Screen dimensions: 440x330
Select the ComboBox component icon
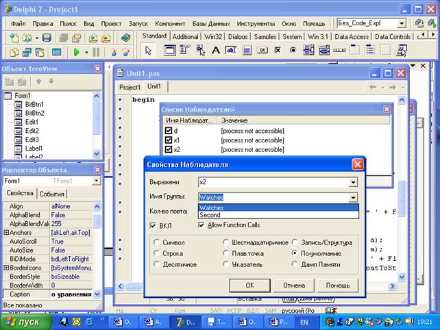click(323, 51)
